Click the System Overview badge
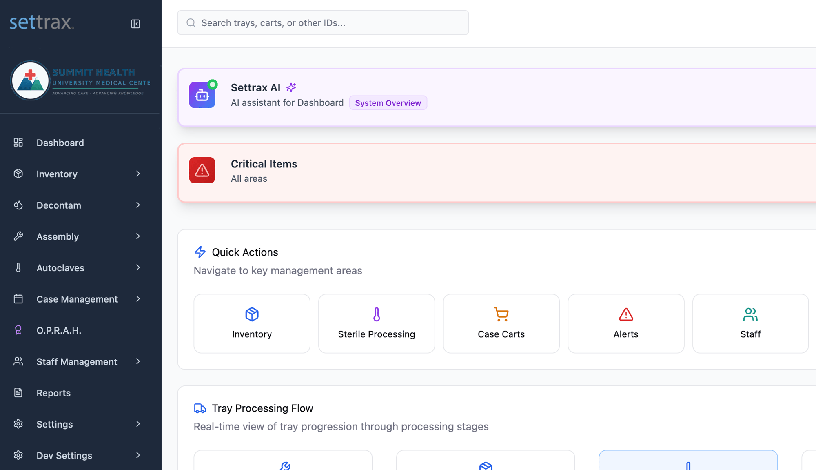This screenshot has height=470, width=816. (x=388, y=103)
